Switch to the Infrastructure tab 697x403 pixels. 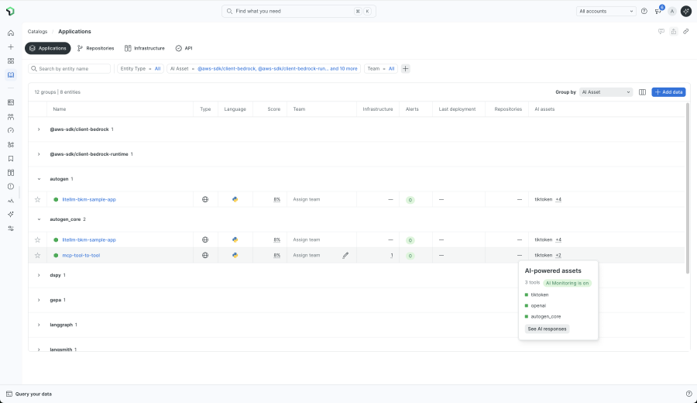[145, 48]
